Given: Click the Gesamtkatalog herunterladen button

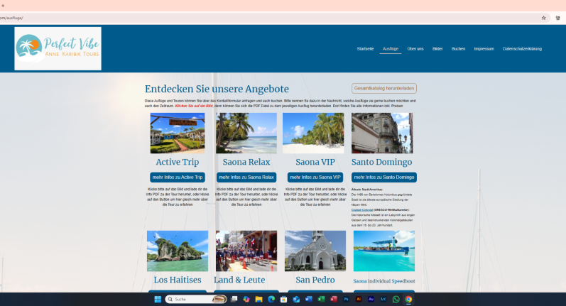Looking at the screenshot, I should [x=384, y=88].
